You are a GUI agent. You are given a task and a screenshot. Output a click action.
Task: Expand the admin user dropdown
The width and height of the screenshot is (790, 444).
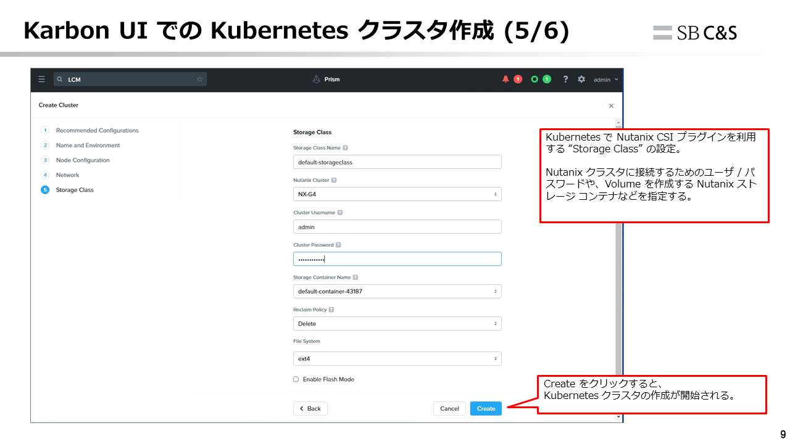click(605, 80)
